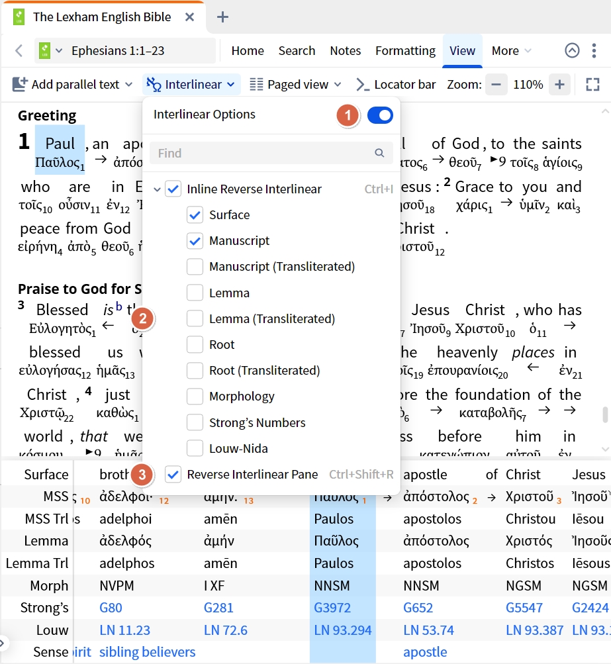The image size is (611, 664).
Task: Click the 110% zoom value
Action: pos(528,84)
